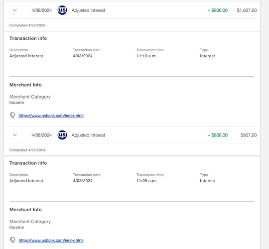
Task: Click the first Merchant Info heading
Action: pos(25,85)
